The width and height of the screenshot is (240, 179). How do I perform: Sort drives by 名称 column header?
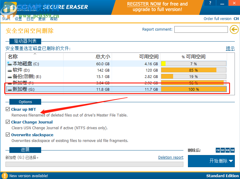pyautogui.click(x=35, y=56)
